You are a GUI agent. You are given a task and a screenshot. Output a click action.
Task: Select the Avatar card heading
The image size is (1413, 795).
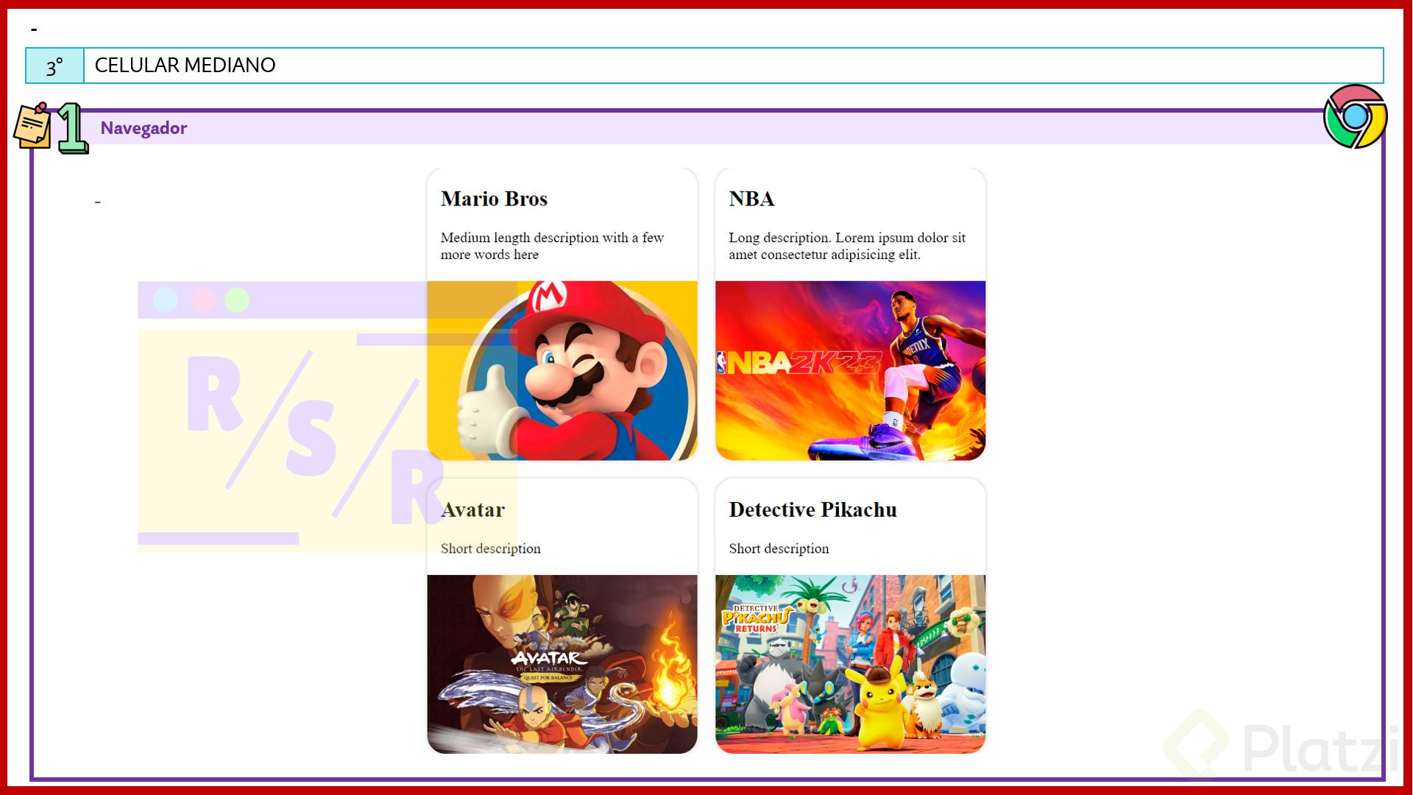pos(472,509)
